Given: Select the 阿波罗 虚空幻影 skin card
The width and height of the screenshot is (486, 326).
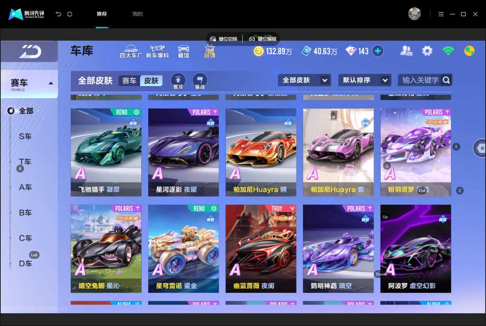Looking at the screenshot, I should 416,249.
